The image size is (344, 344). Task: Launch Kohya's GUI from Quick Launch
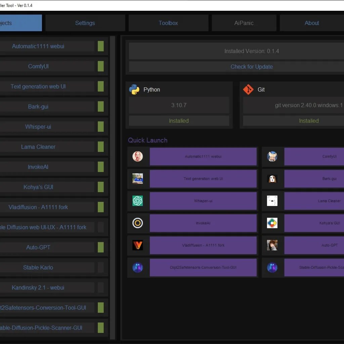(314, 223)
